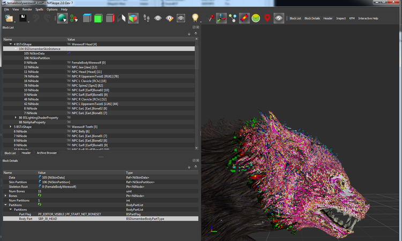Image resolution: width=402 pixels, height=241 pixels.
Task: Select the 105 NiSkinData row
Action: (x=99, y=53)
